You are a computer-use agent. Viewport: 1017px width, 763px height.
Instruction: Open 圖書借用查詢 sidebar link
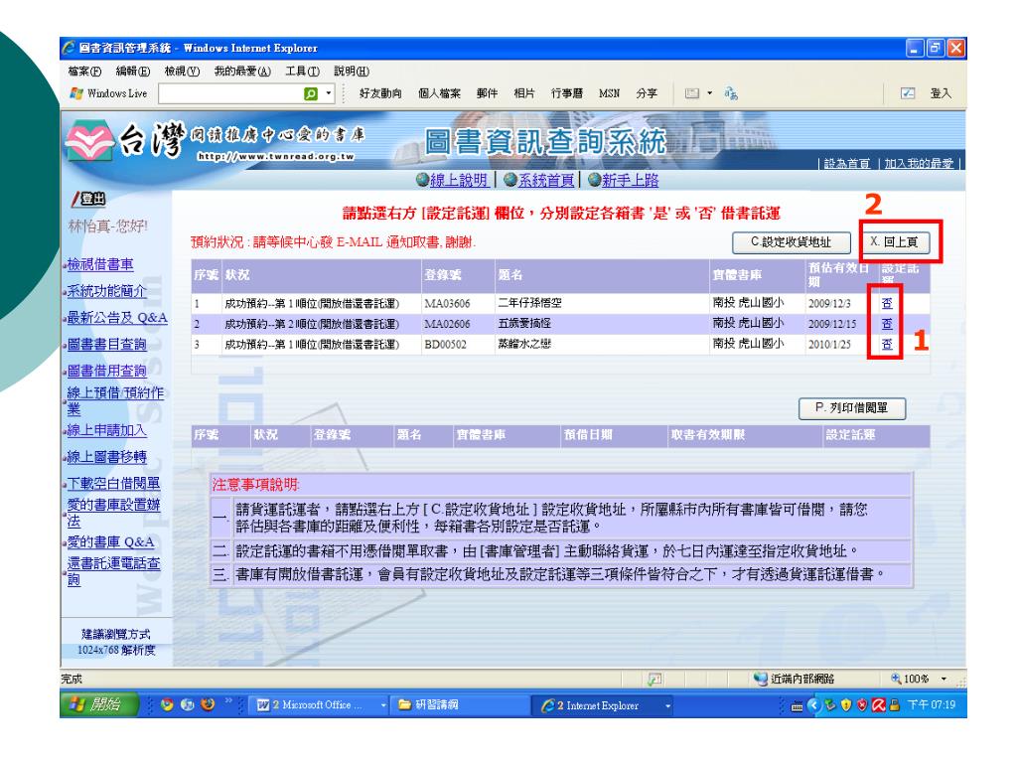point(107,372)
